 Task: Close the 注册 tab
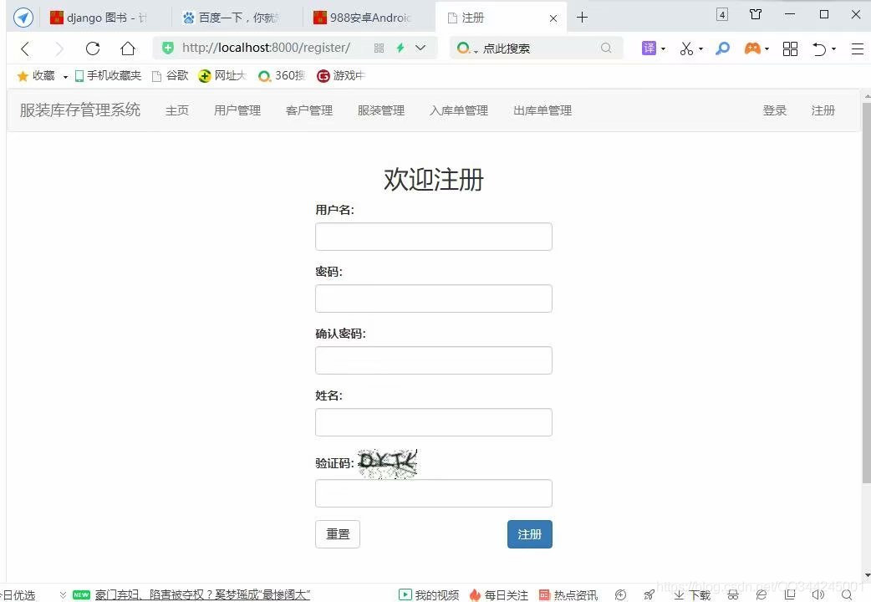point(553,18)
